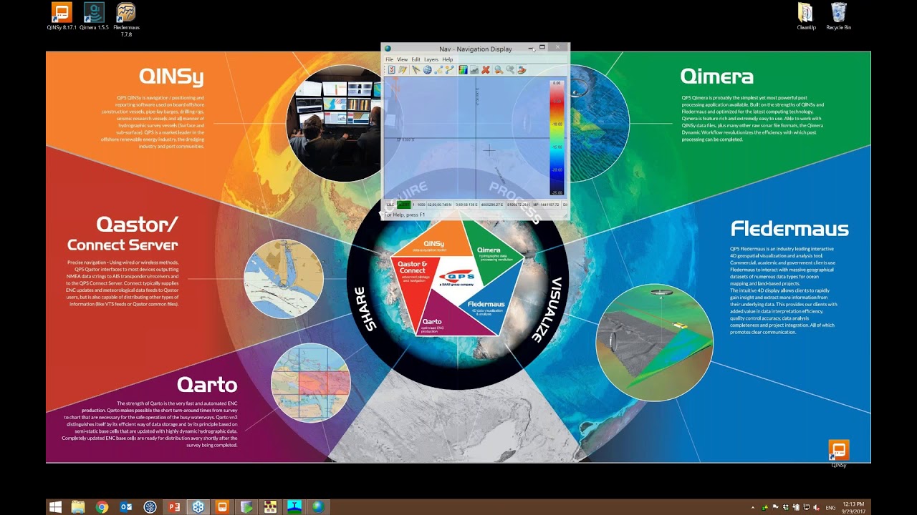Show hidden system tray icons arrow
Image resolution: width=917 pixels, height=515 pixels.
point(753,507)
